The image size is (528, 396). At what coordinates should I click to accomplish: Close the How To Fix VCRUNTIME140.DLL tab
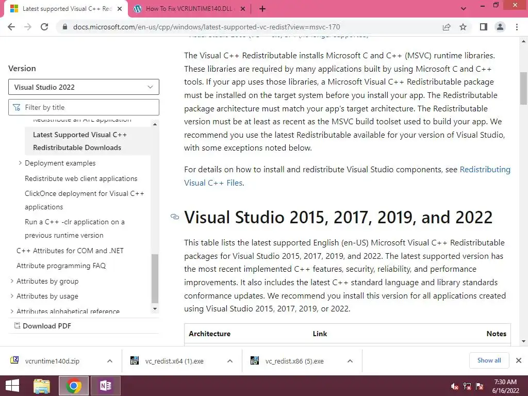tap(242, 9)
